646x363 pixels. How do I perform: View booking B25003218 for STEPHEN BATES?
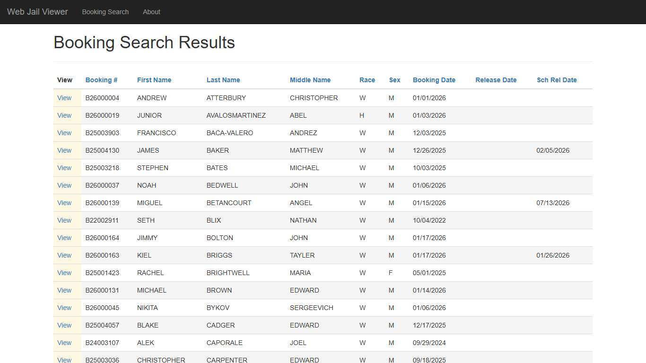[x=64, y=168]
